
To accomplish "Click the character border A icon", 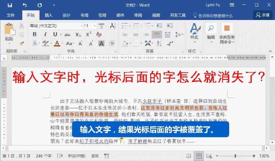I will (112, 26).
